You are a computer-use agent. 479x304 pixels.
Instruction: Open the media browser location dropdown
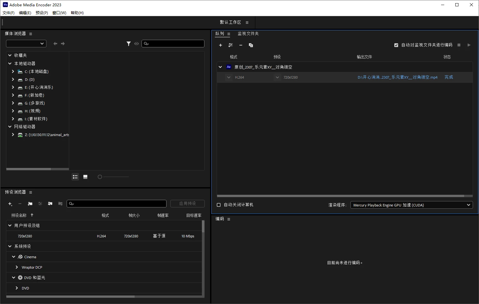pyautogui.click(x=26, y=44)
